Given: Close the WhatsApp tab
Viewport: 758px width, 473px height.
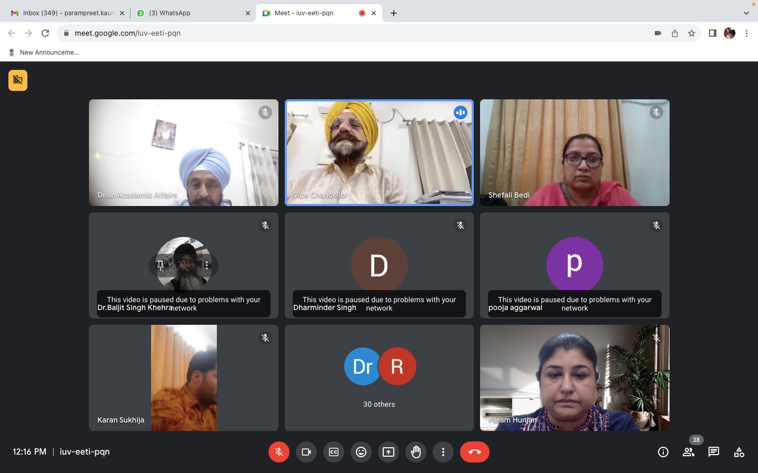Looking at the screenshot, I should (x=248, y=13).
